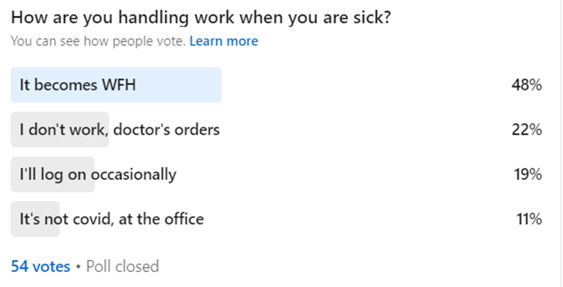Click "doctor's orders" in the second option

pyautogui.click(x=167, y=129)
